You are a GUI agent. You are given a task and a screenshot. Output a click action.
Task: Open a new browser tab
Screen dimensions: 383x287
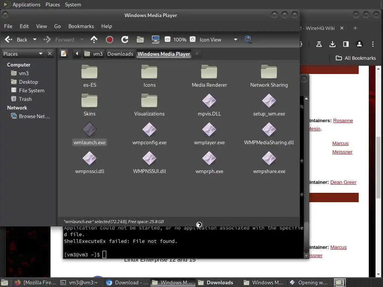click(355, 28)
